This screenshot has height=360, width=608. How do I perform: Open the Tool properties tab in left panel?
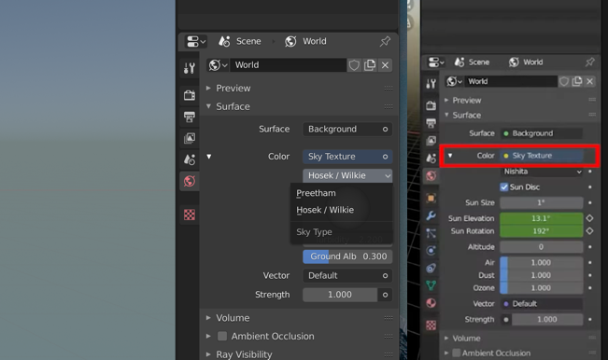coord(190,68)
